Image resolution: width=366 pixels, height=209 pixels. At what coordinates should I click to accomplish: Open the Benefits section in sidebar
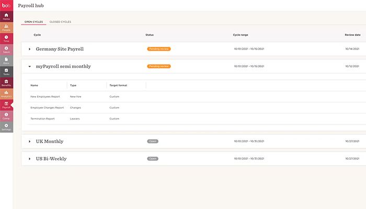click(x=6, y=83)
